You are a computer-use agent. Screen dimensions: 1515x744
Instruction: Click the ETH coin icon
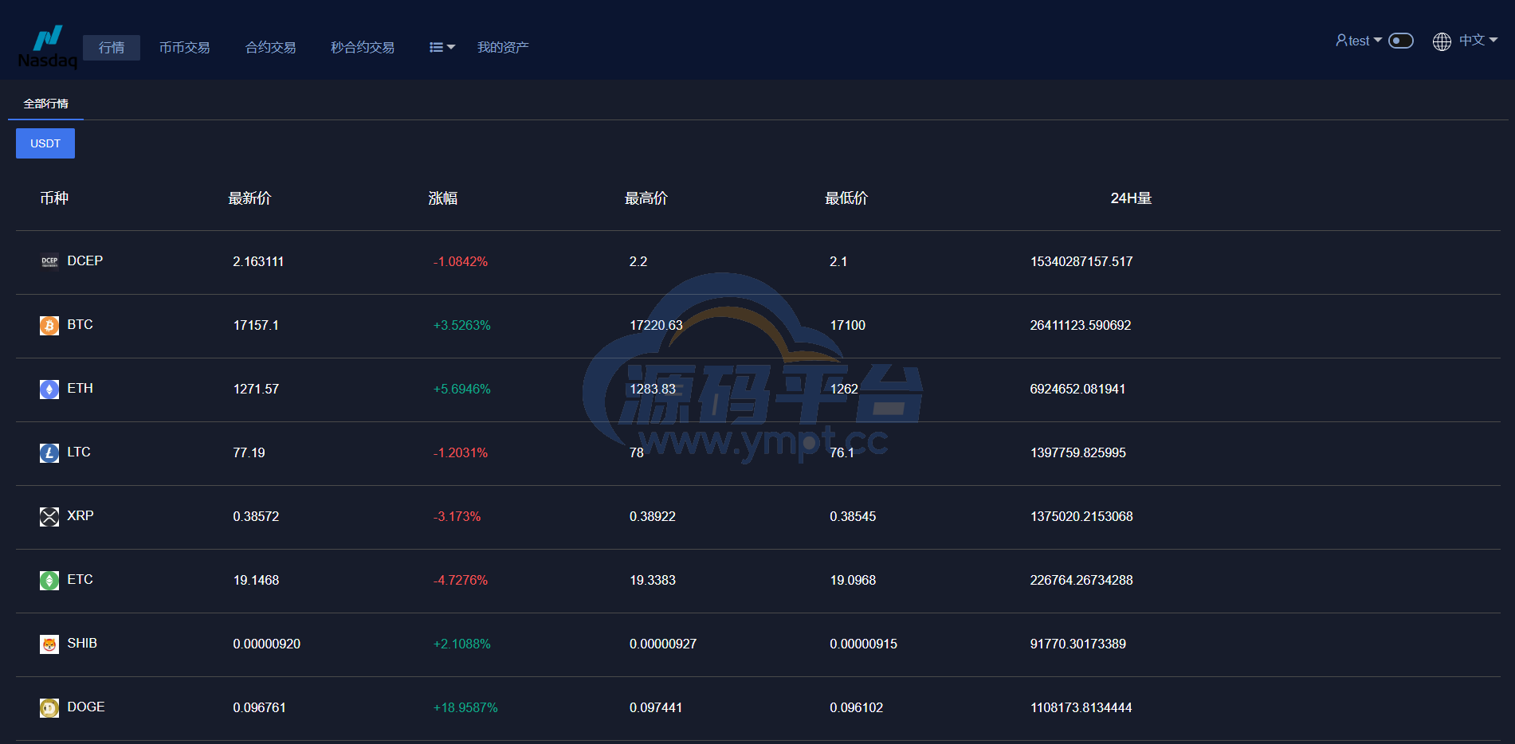pos(49,390)
